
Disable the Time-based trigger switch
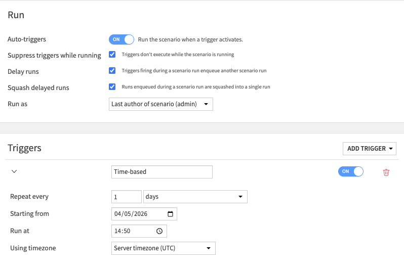click(351, 171)
